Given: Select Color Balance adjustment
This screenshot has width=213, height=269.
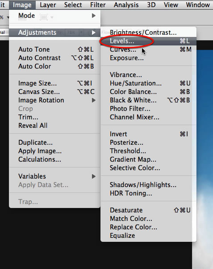Looking at the screenshot, I should tap(149, 92).
